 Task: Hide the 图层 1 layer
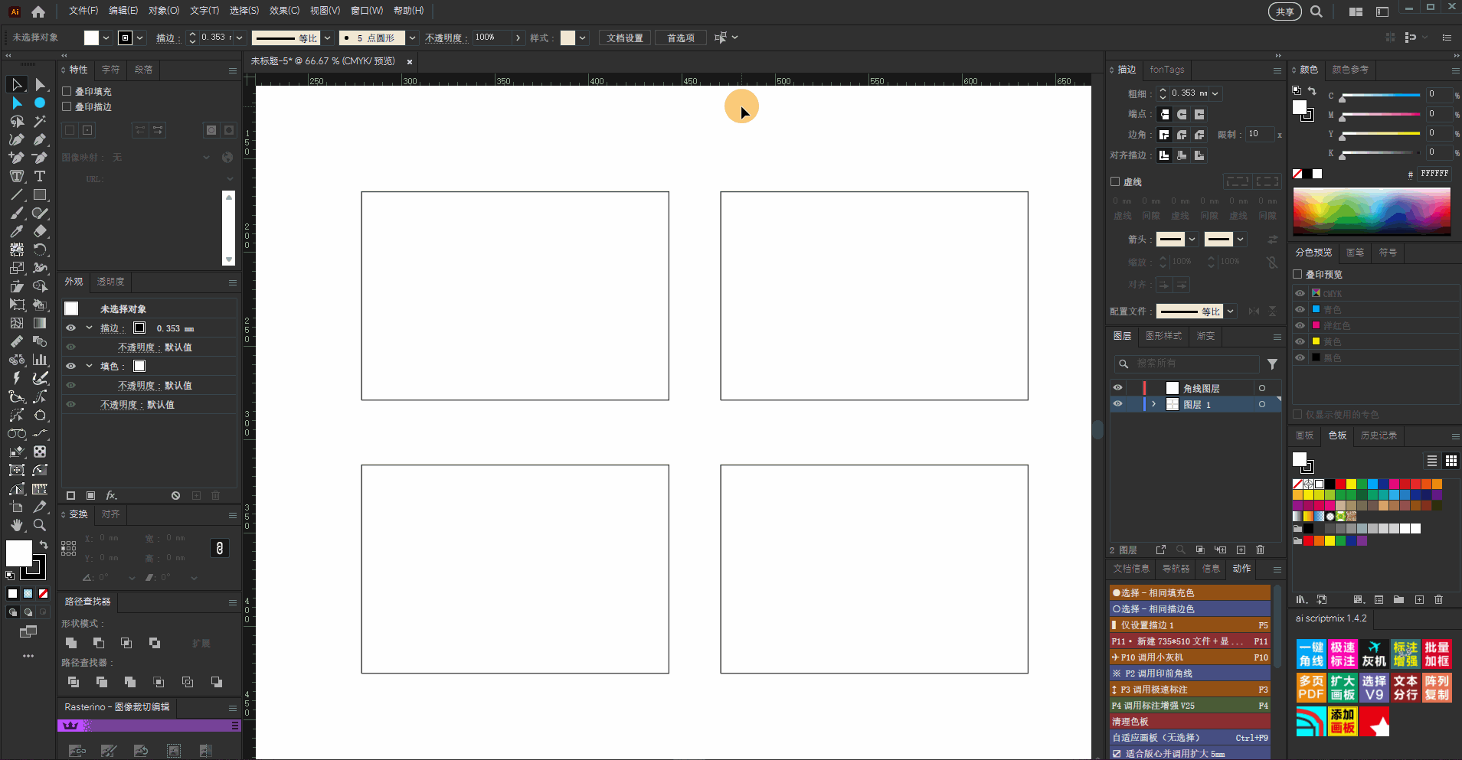pyautogui.click(x=1117, y=404)
